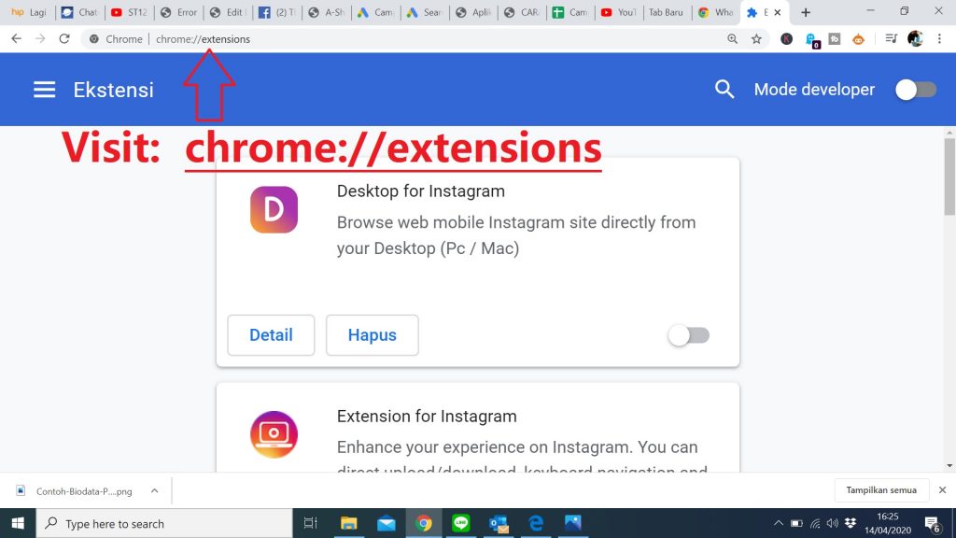Click Tampilkan semua downloads button
The height and width of the screenshot is (538, 956).
[881, 490]
